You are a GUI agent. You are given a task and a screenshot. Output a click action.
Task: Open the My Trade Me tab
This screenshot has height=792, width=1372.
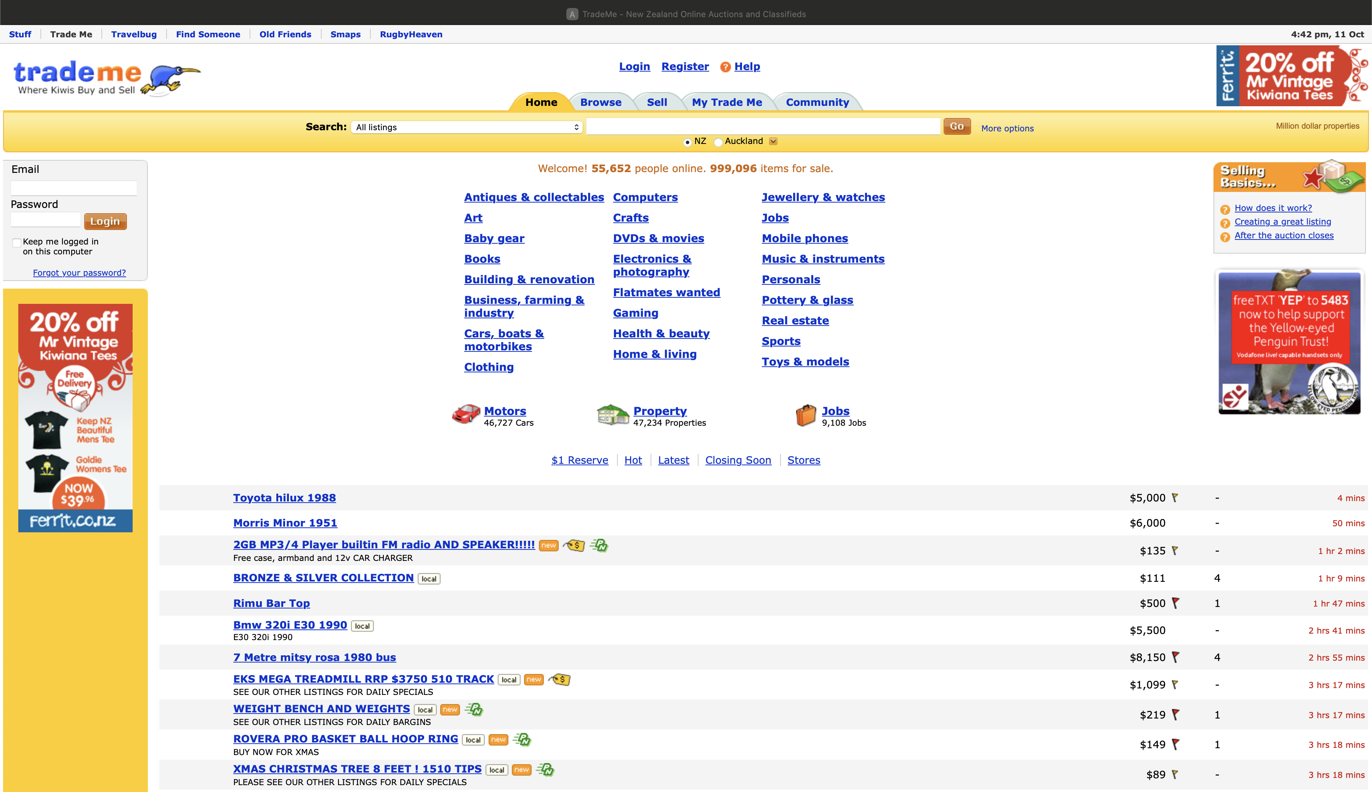pyautogui.click(x=727, y=102)
